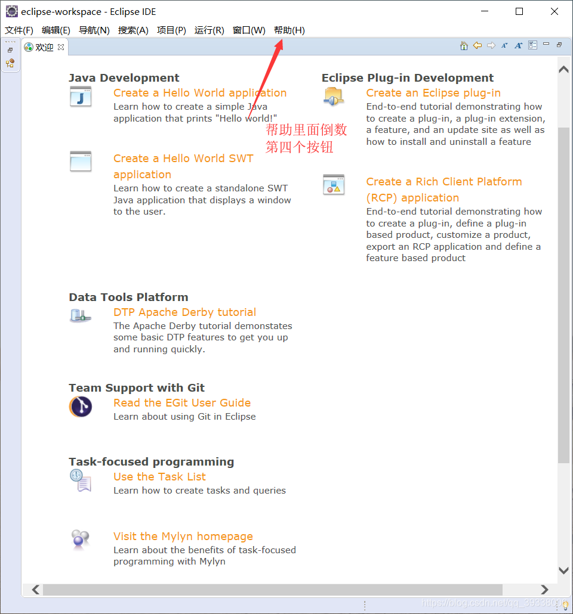Screen dimensions: 573x614
Task: Click the vertical scrollbar down arrow
Action: click(563, 570)
